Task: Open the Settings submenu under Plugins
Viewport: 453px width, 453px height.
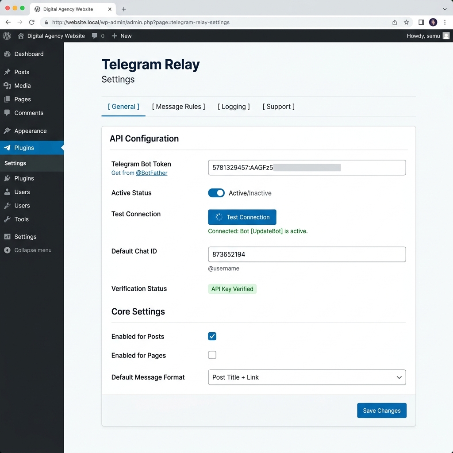Action: tap(15, 163)
